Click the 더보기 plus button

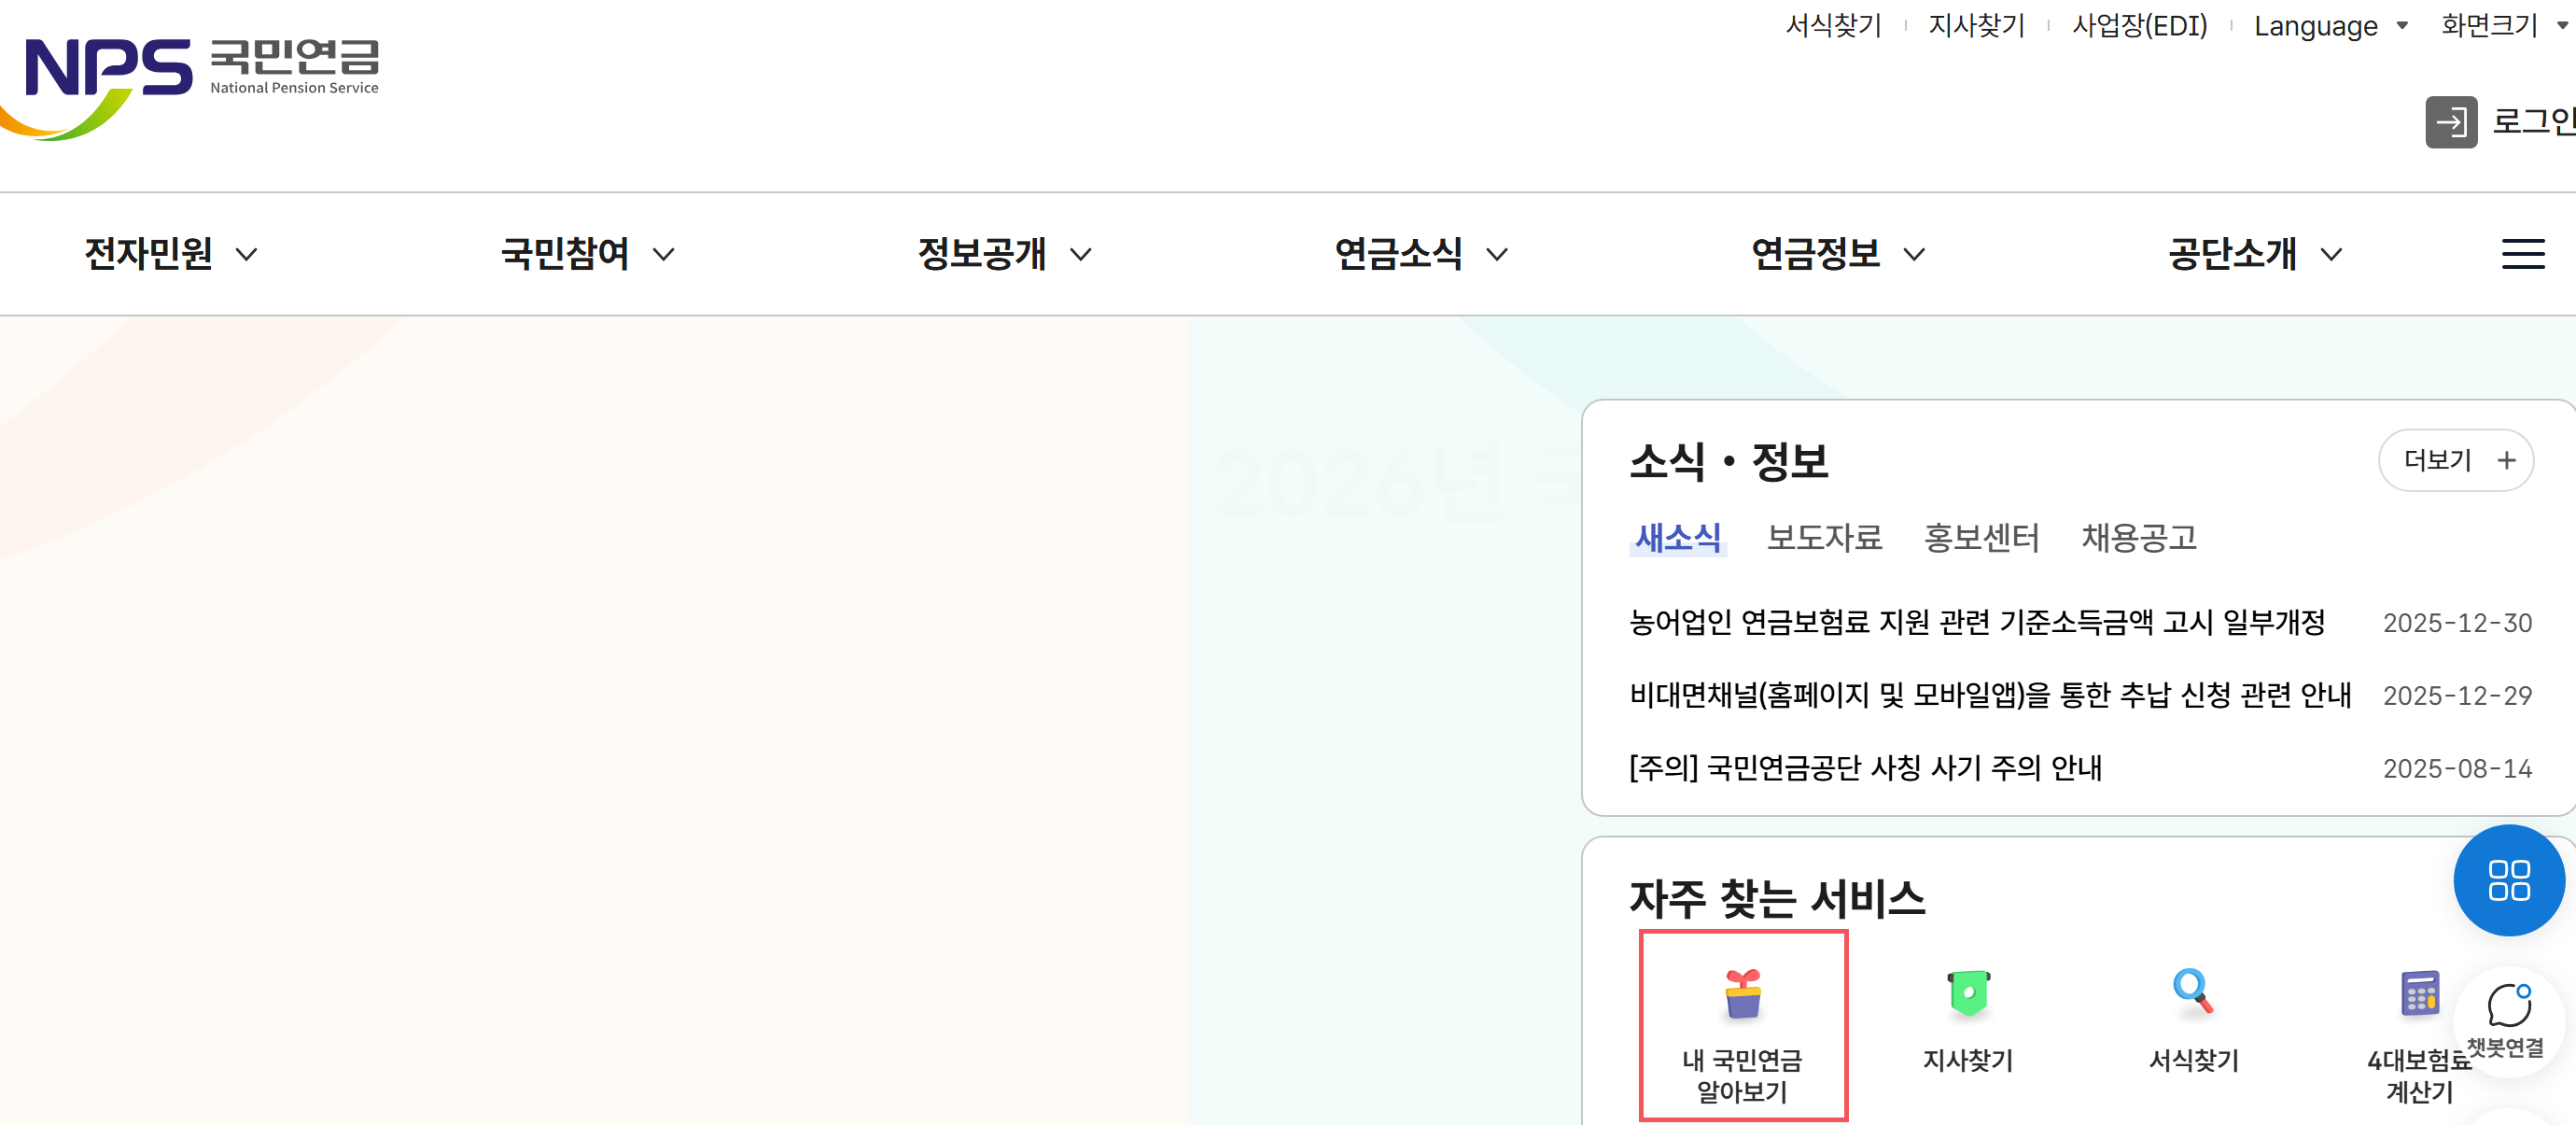[x=2455, y=460]
